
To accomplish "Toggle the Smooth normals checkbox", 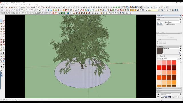I will (158, 42).
